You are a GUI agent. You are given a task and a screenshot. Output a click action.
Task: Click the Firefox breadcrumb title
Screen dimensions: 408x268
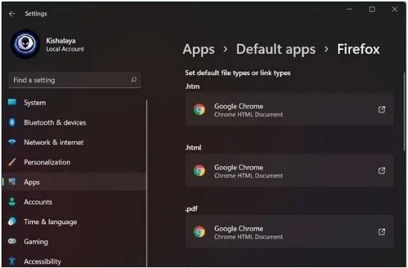point(358,49)
